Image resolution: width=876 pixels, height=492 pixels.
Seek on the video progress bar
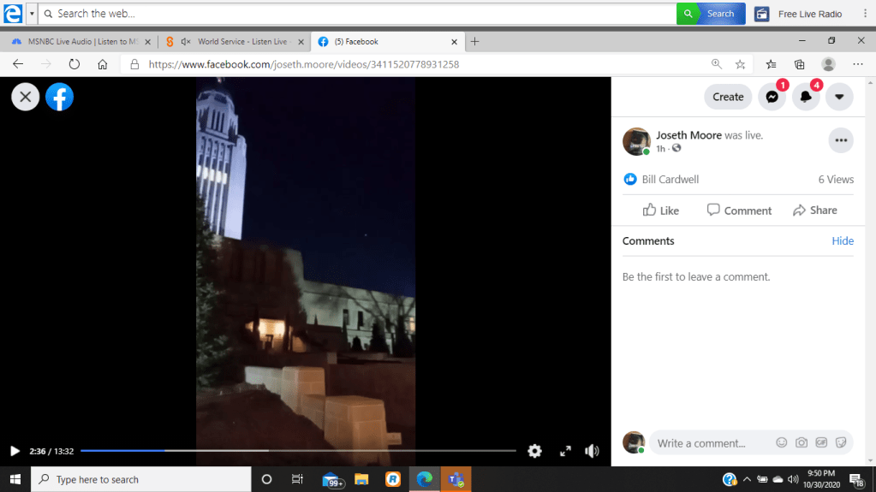tap(298, 450)
